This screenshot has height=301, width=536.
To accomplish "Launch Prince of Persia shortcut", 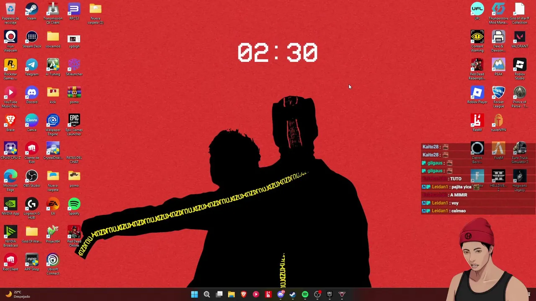I will pyautogui.click(x=520, y=97).
